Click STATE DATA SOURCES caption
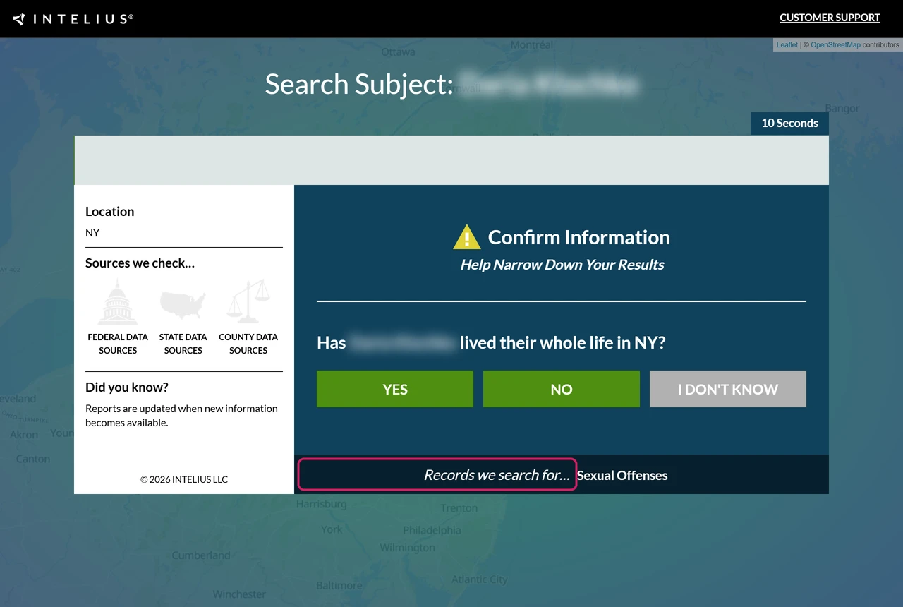This screenshot has height=607, width=903. tap(183, 344)
